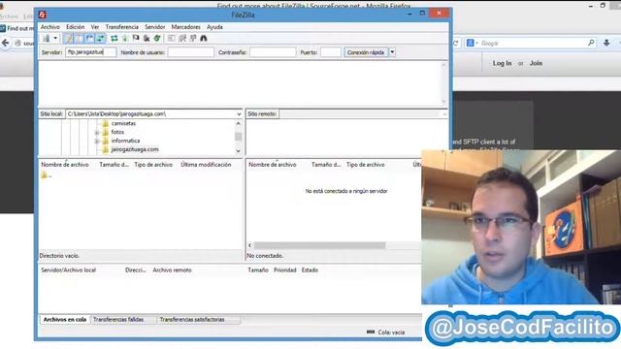Click the FileZilla title bar logo icon
This screenshot has height=349, width=621.
point(43,15)
